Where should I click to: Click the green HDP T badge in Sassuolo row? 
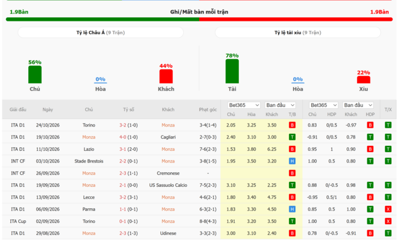click(370, 185)
